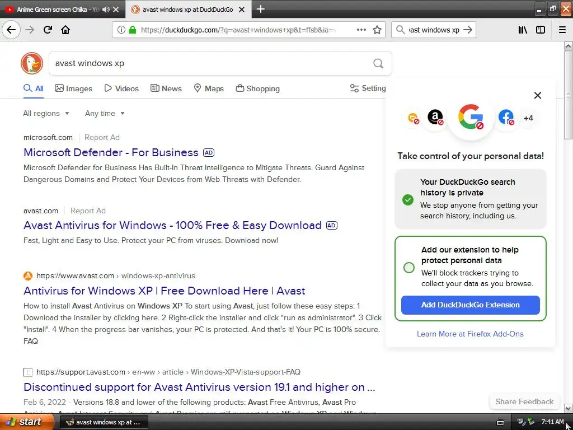The width and height of the screenshot is (573, 430).
Task: Click the Firefox toolbar search field
Action: (x=434, y=30)
